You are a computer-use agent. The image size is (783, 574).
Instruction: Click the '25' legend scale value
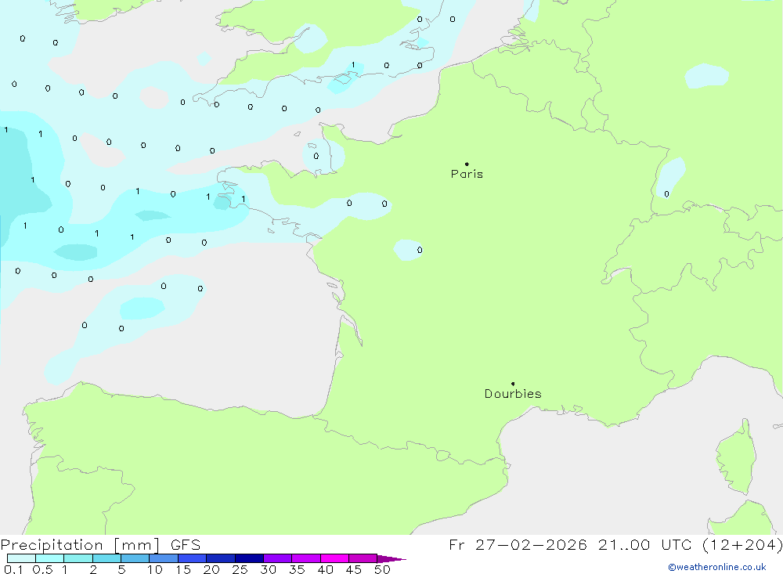coord(240,569)
